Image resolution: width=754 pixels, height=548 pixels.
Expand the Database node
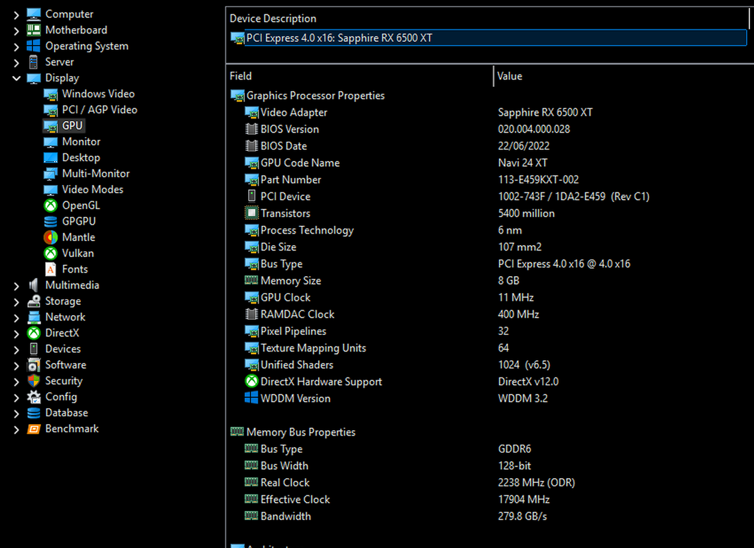[x=16, y=414]
